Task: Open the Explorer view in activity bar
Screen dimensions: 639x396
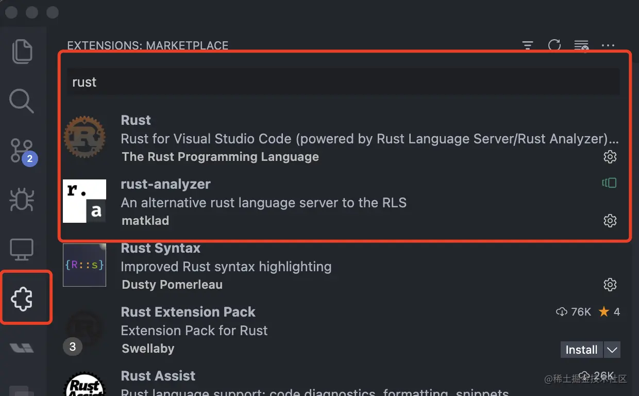Action: 22,52
